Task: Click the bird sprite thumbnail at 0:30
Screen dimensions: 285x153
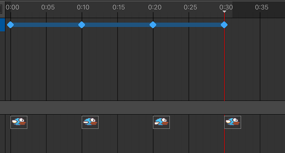Action: tap(233, 122)
